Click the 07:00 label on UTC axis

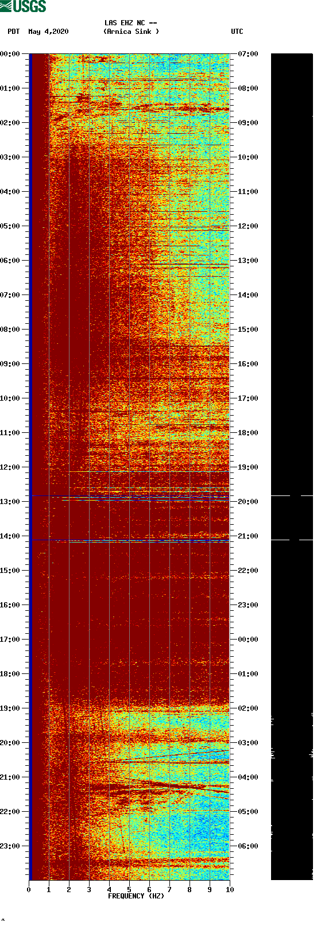click(248, 54)
